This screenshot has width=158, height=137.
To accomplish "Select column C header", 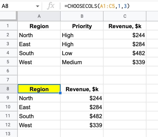I will tap(125, 16).
